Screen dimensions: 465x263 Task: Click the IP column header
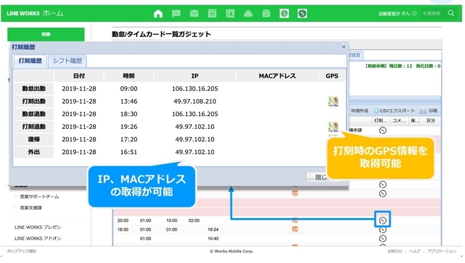pos(195,76)
